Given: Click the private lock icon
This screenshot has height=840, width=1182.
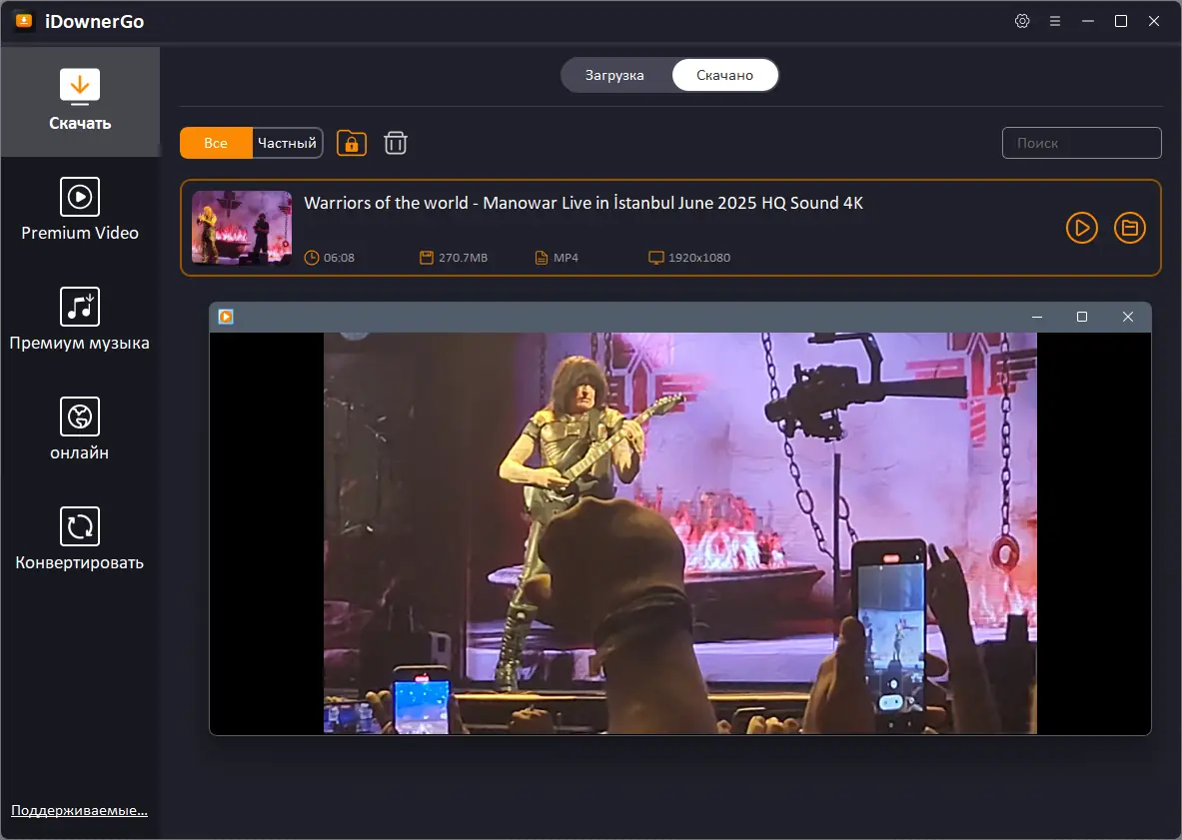Looking at the screenshot, I should pos(352,143).
